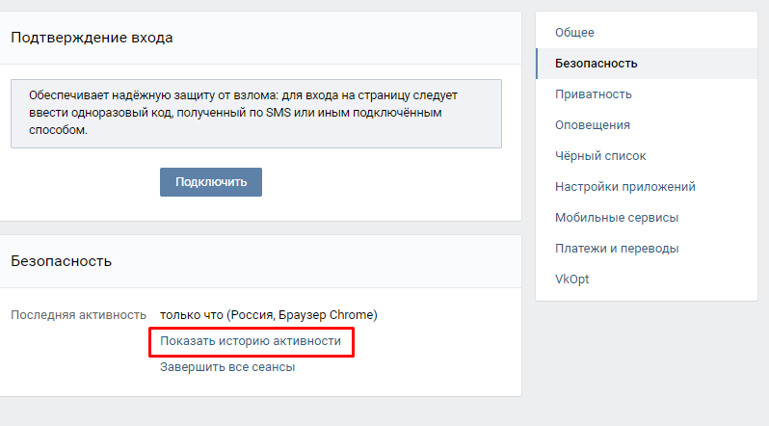This screenshot has width=769, height=426.
Task: Click the Подтверждение входа section header
Action: [x=92, y=38]
